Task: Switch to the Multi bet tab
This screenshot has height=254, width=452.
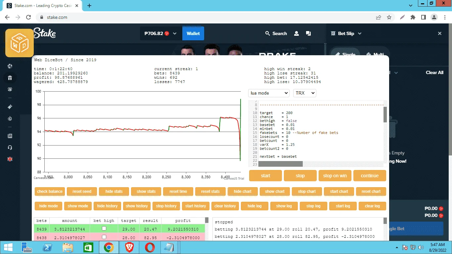Action: 375,54
